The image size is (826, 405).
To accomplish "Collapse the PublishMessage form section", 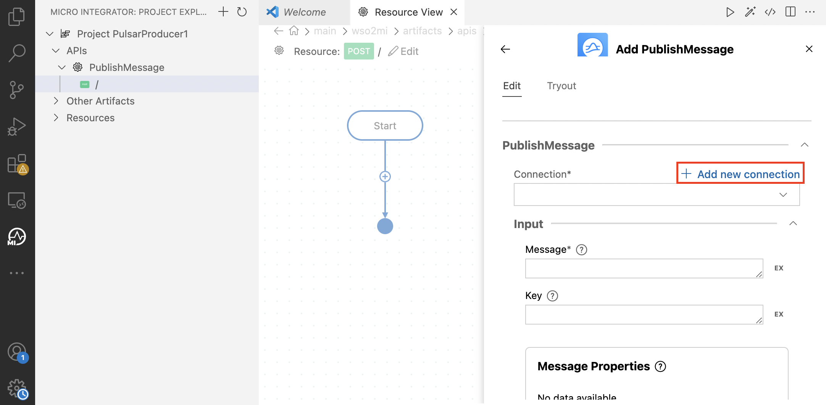I will pos(805,145).
